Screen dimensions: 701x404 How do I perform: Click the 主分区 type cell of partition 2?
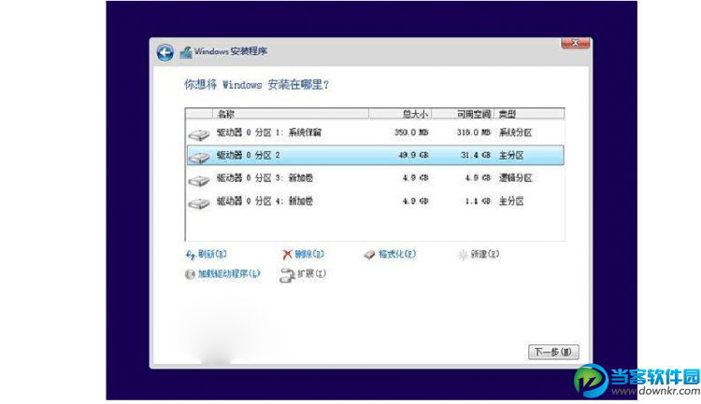click(x=511, y=156)
